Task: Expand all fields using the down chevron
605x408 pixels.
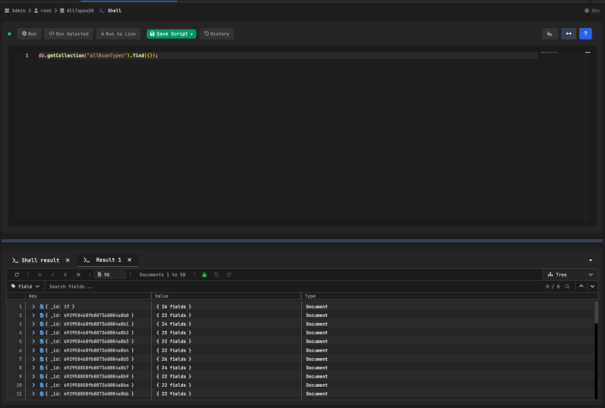Action: click(592, 286)
